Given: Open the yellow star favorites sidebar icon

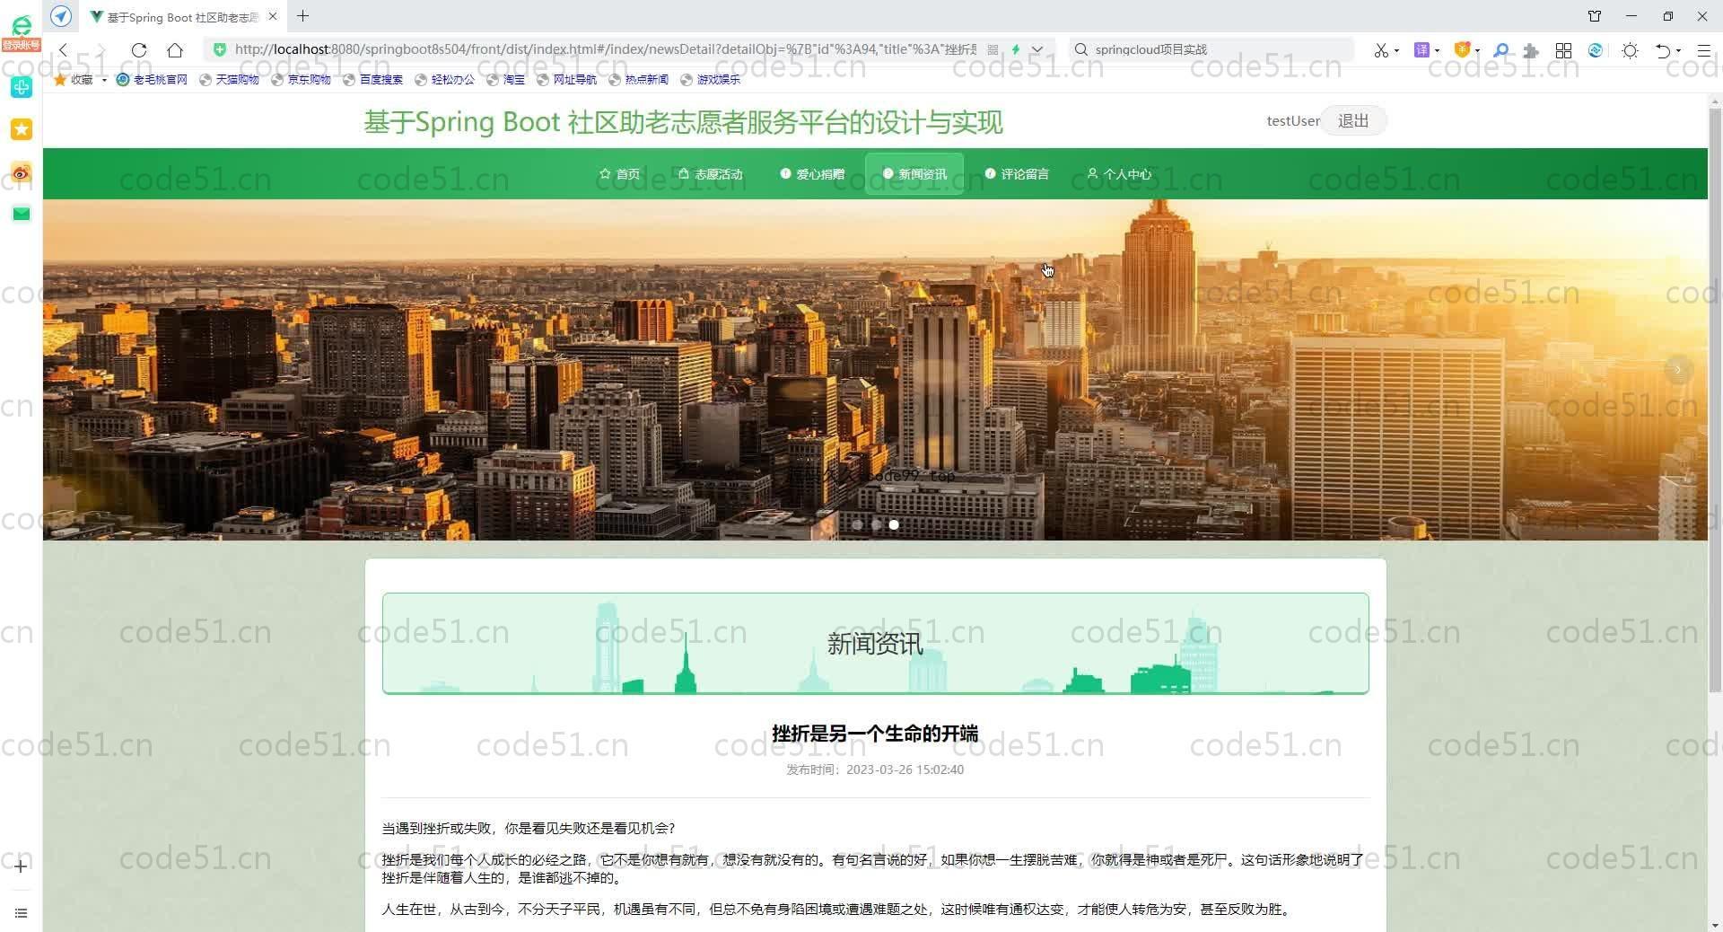Looking at the screenshot, I should point(22,129).
